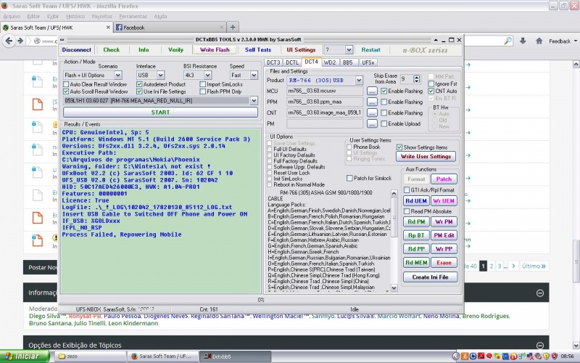580x363 pixels.
Task: Click the MCU file path field
Action: tap(325, 91)
